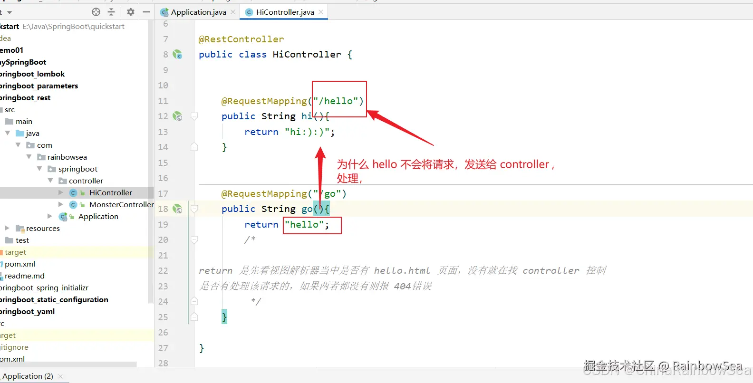Click the MonsterController class icon in tree

73,204
